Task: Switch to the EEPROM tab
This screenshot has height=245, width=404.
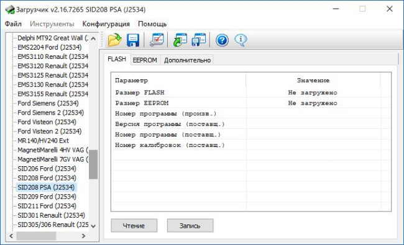Action: tap(145, 60)
